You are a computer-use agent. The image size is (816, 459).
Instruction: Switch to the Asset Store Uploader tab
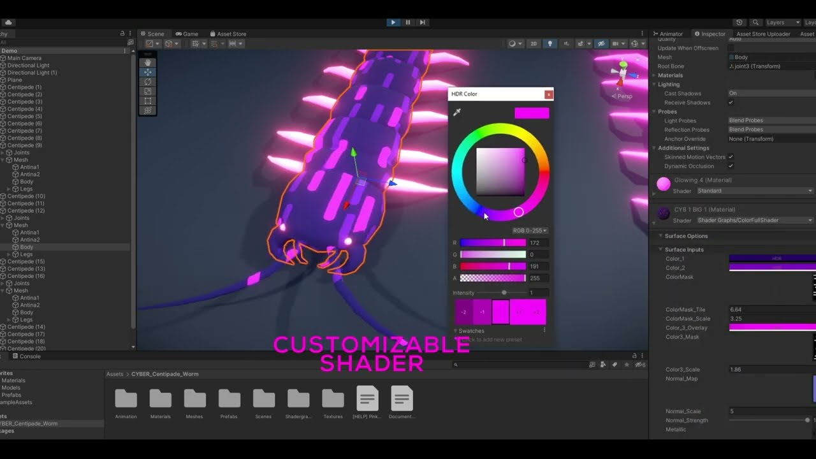(x=763, y=34)
